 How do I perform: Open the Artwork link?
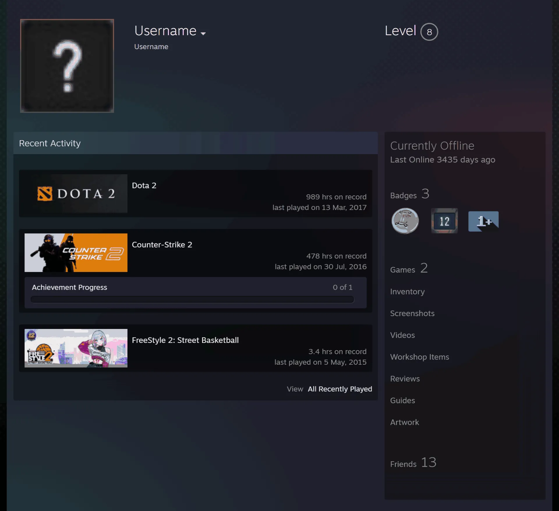coord(405,422)
